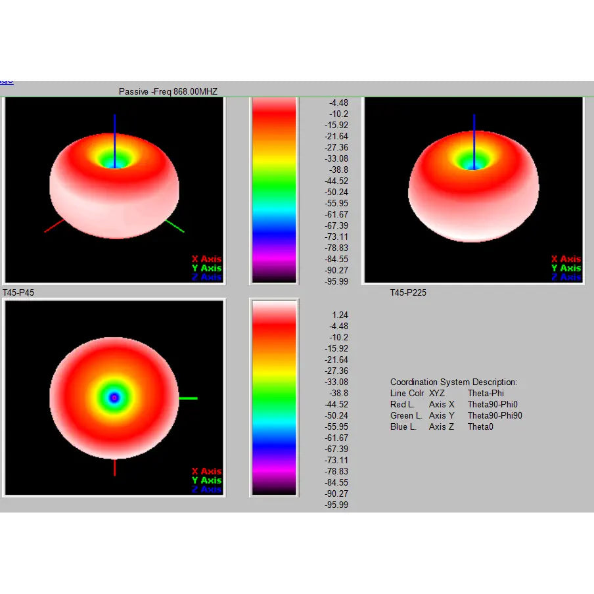Viewport: 594px width, 594px height.
Task: Select the T45-P45 view label
Action: click(18, 292)
